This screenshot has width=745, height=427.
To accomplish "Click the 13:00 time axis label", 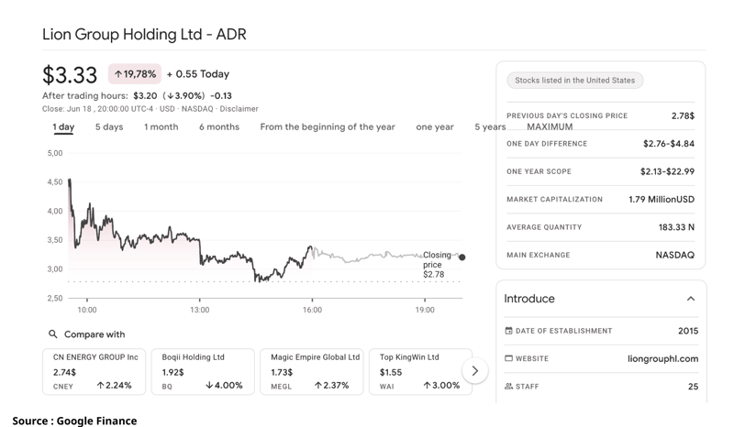I will tap(200, 310).
